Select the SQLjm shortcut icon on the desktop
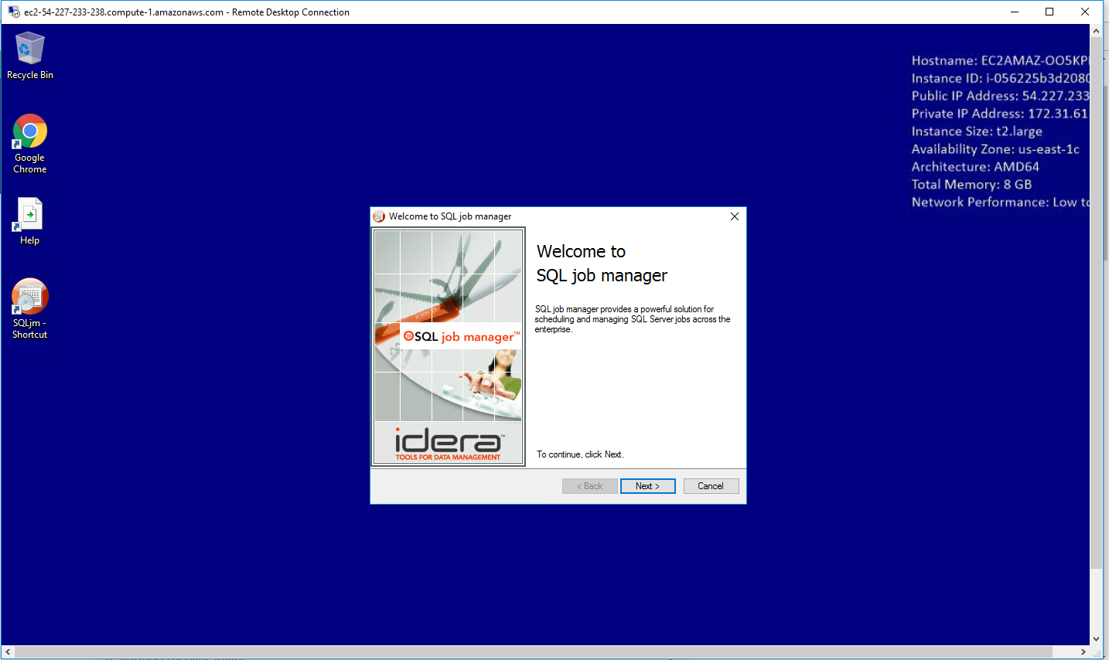 pyautogui.click(x=29, y=298)
